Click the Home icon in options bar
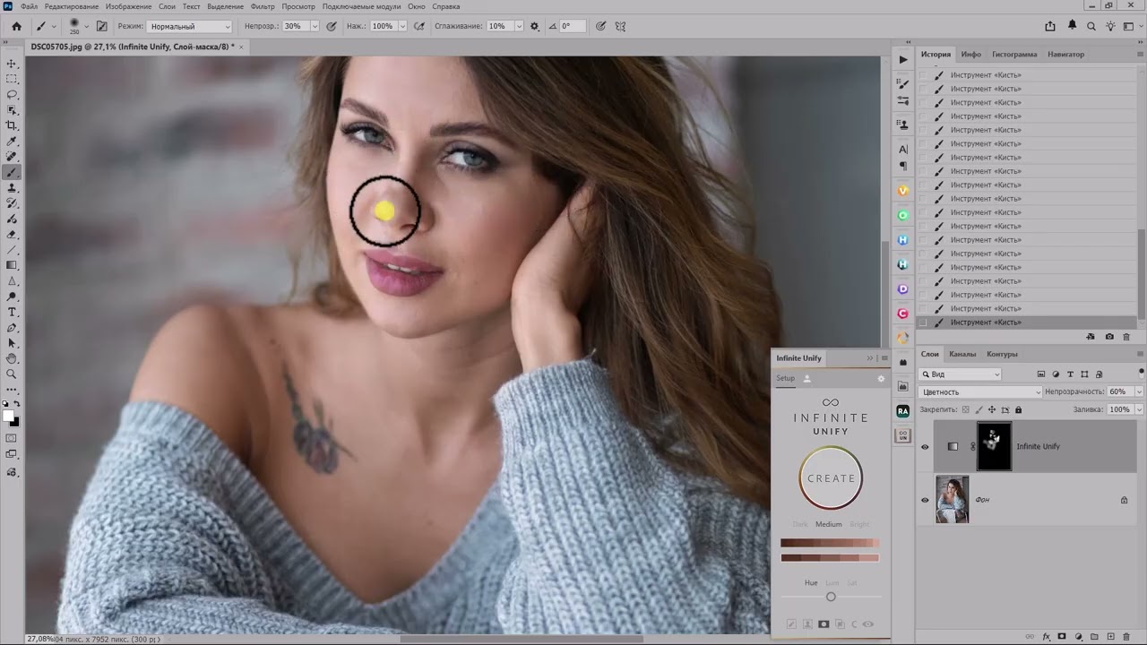The image size is (1147, 645). coord(16,26)
